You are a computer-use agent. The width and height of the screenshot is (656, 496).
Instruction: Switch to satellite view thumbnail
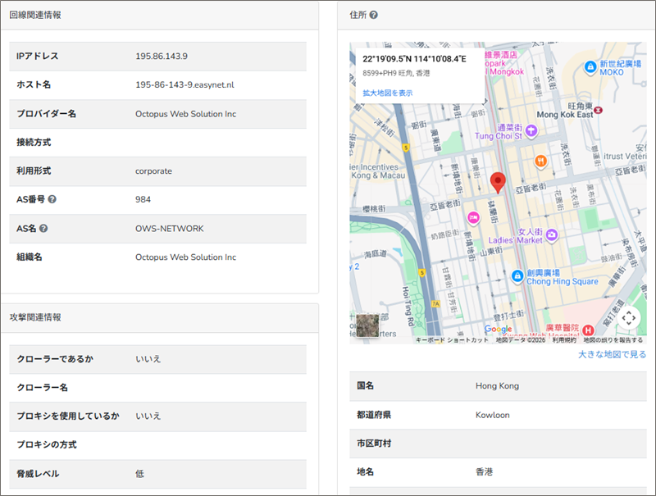(x=367, y=325)
